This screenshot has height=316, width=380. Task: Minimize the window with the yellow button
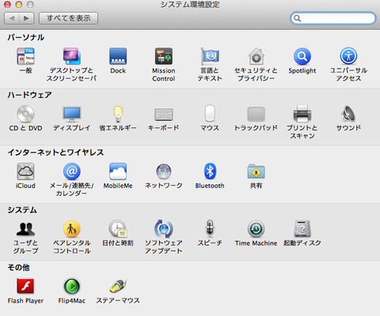19,4
